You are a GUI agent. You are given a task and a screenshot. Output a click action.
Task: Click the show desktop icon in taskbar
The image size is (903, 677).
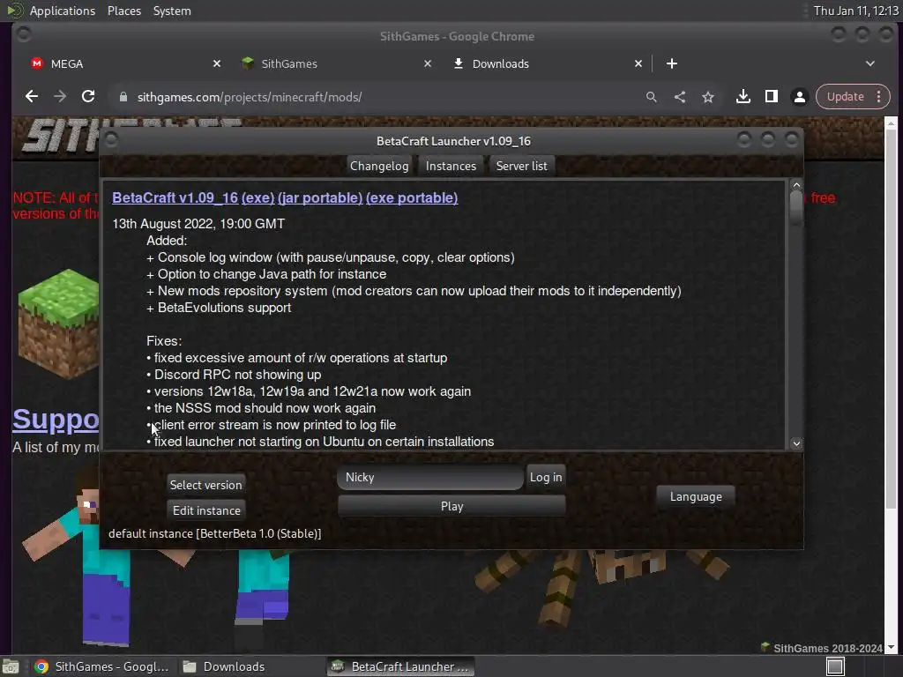(x=11, y=666)
